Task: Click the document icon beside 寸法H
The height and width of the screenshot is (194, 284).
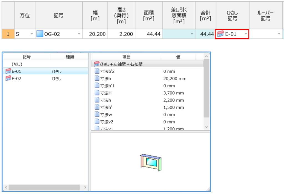Action: 97,93
